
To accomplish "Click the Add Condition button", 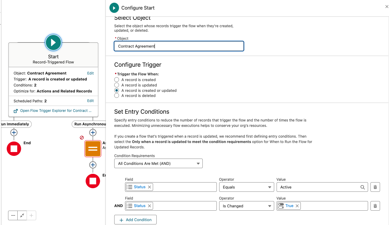I will click(x=135, y=220).
